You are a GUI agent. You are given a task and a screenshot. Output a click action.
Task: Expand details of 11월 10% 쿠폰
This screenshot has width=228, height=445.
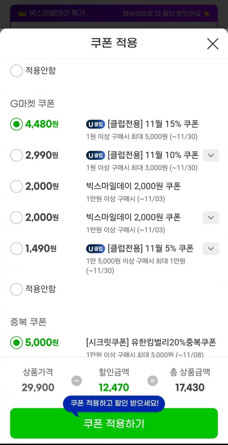[x=211, y=155]
